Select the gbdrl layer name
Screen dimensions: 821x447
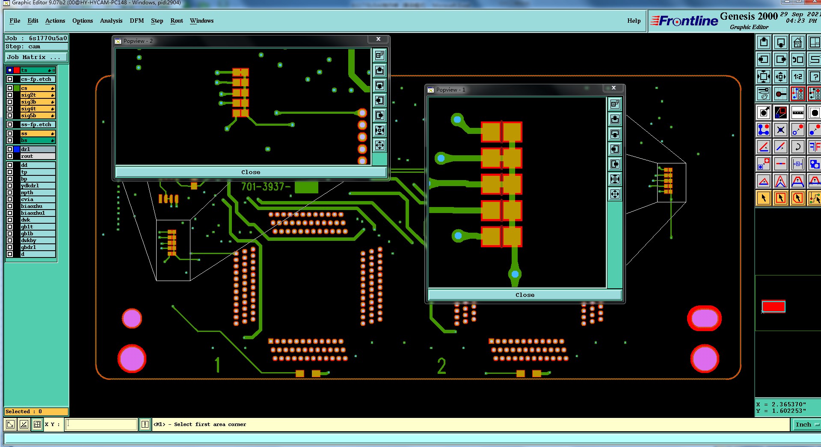[38, 247]
